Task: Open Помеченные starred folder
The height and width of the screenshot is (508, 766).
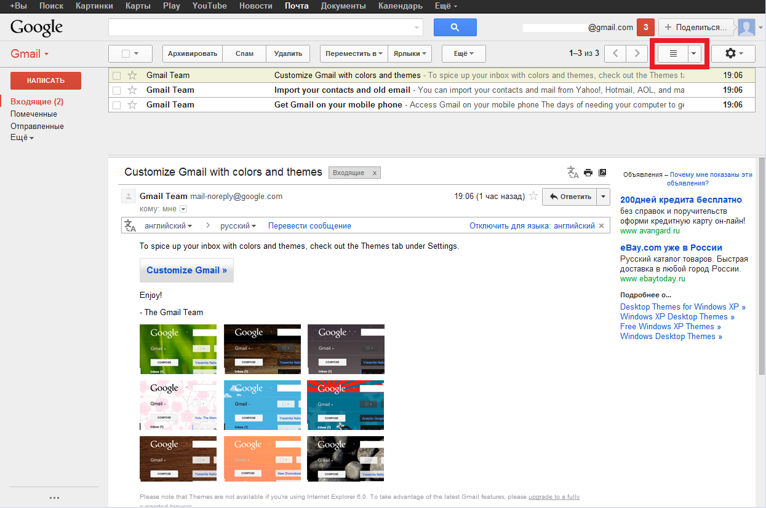Action: [x=34, y=114]
